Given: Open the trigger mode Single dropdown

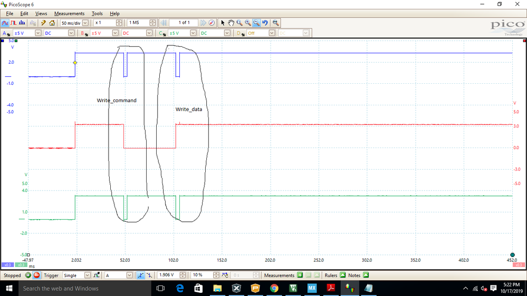Looking at the screenshot, I should (88, 275).
